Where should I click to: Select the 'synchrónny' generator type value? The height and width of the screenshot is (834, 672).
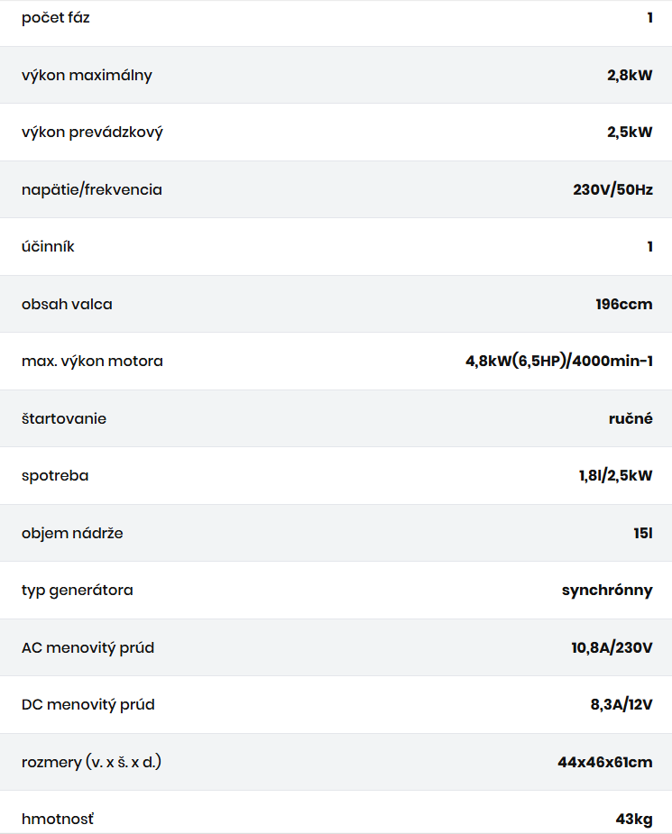[607, 591]
